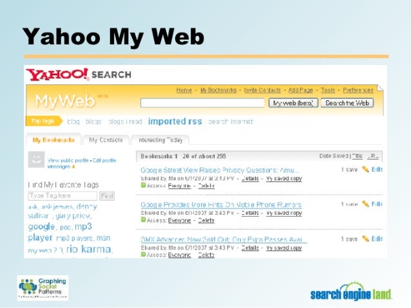
Task: Select the imported rss tag
Action: click(175, 122)
